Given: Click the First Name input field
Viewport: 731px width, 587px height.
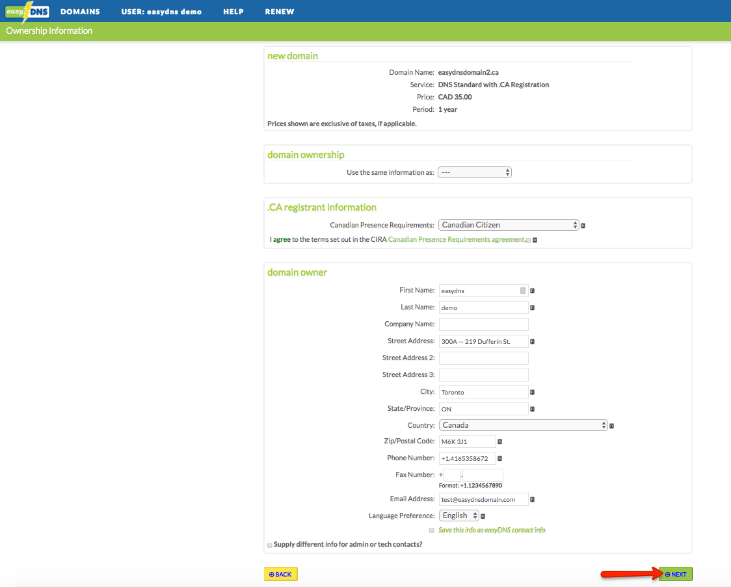Looking at the screenshot, I should pyautogui.click(x=483, y=291).
